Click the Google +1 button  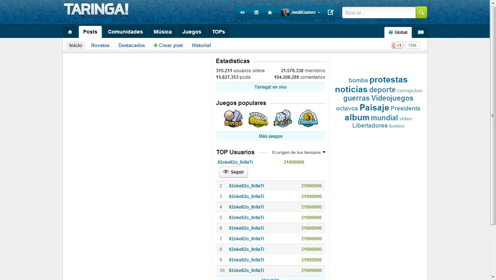397,46
